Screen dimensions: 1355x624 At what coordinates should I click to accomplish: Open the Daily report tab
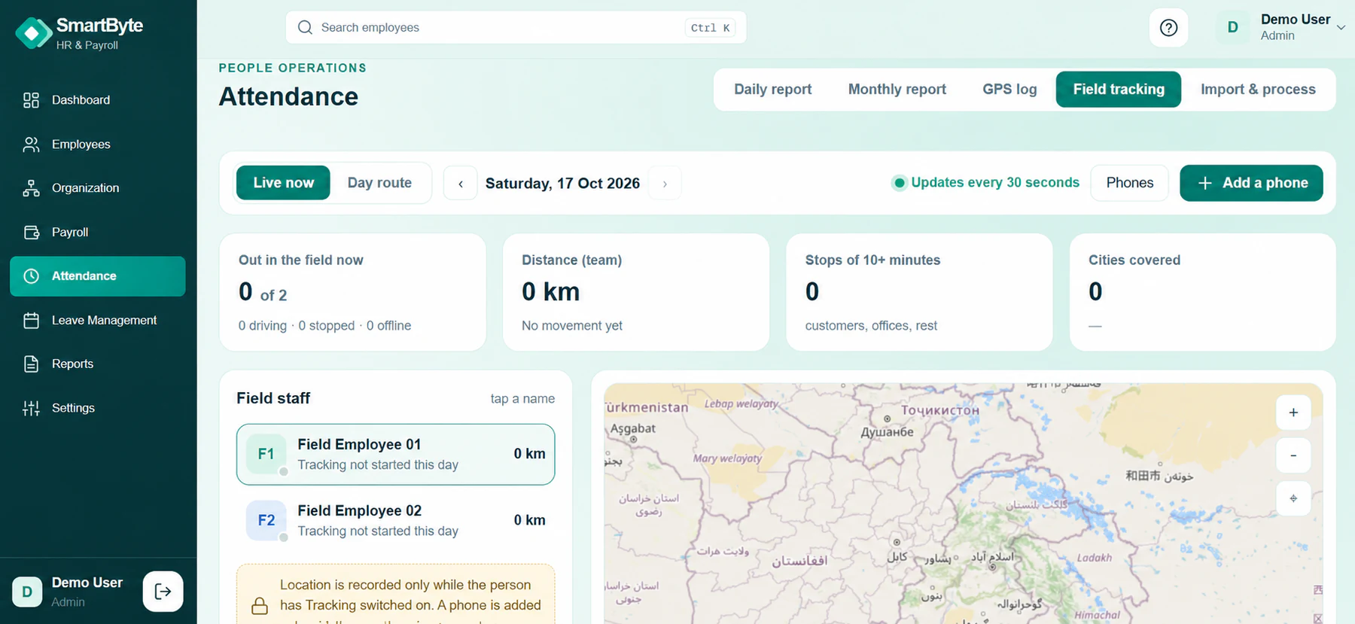(x=773, y=90)
